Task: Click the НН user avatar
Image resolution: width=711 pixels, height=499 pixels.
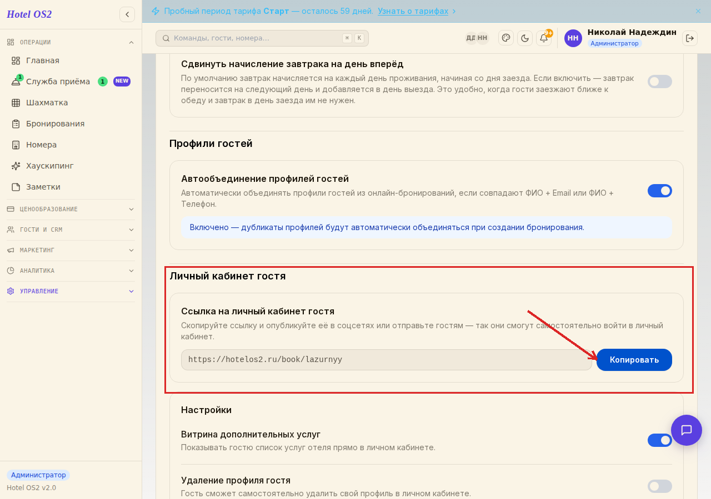Action: (x=573, y=38)
